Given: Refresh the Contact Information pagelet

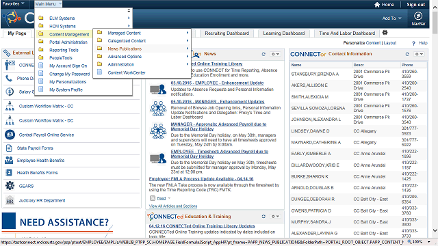Looking at the screenshot, I should coord(407,54).
